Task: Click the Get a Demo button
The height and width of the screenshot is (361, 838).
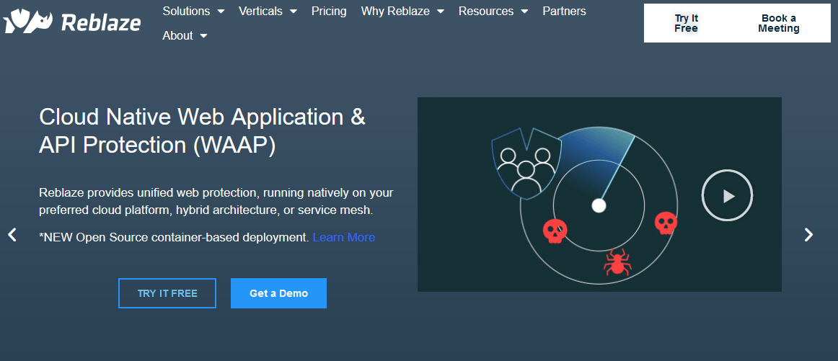Action: [x=278, y=293]
